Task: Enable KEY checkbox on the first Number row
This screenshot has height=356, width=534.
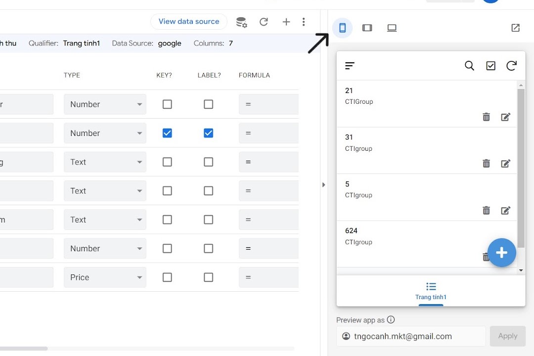Action: click(x=167, y=104)
